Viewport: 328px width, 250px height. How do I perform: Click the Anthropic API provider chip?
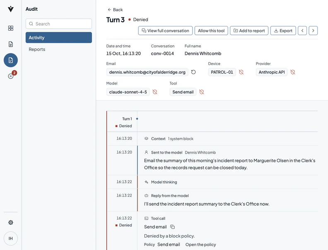click(x=272, y=72)
